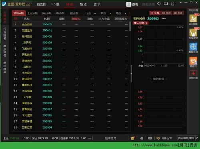
Task: Click the stock list vertical scrollbar
Action: point(130,27)
